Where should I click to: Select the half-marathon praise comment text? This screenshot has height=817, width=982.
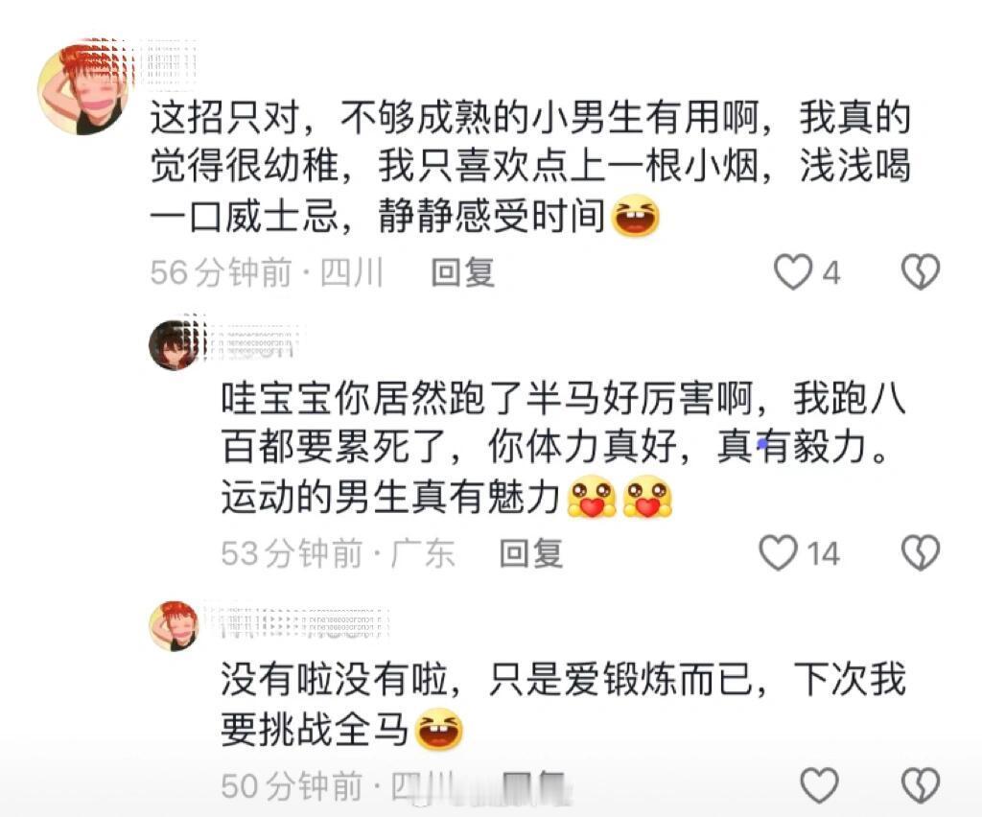(x=562, y=448)
